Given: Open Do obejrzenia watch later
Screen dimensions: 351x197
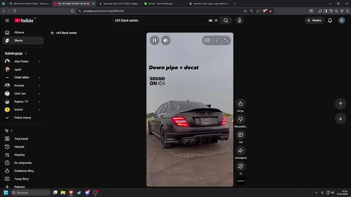Looking at the screenshot, I should 23,163.
